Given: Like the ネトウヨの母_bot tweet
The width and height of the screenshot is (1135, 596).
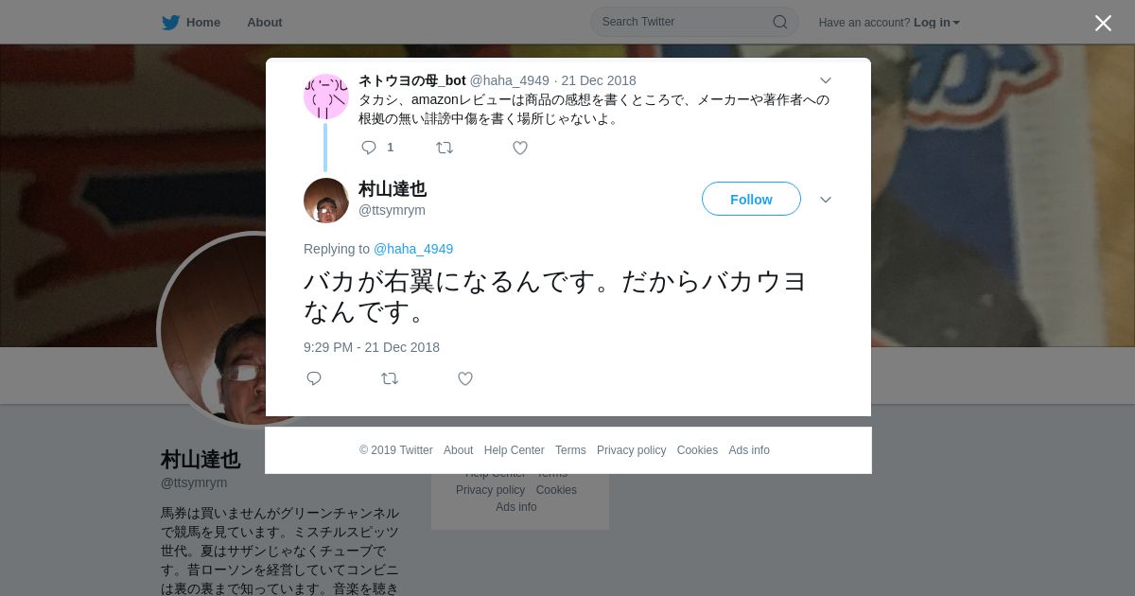Looking at the screenshot, I should [x=520, y=148].
